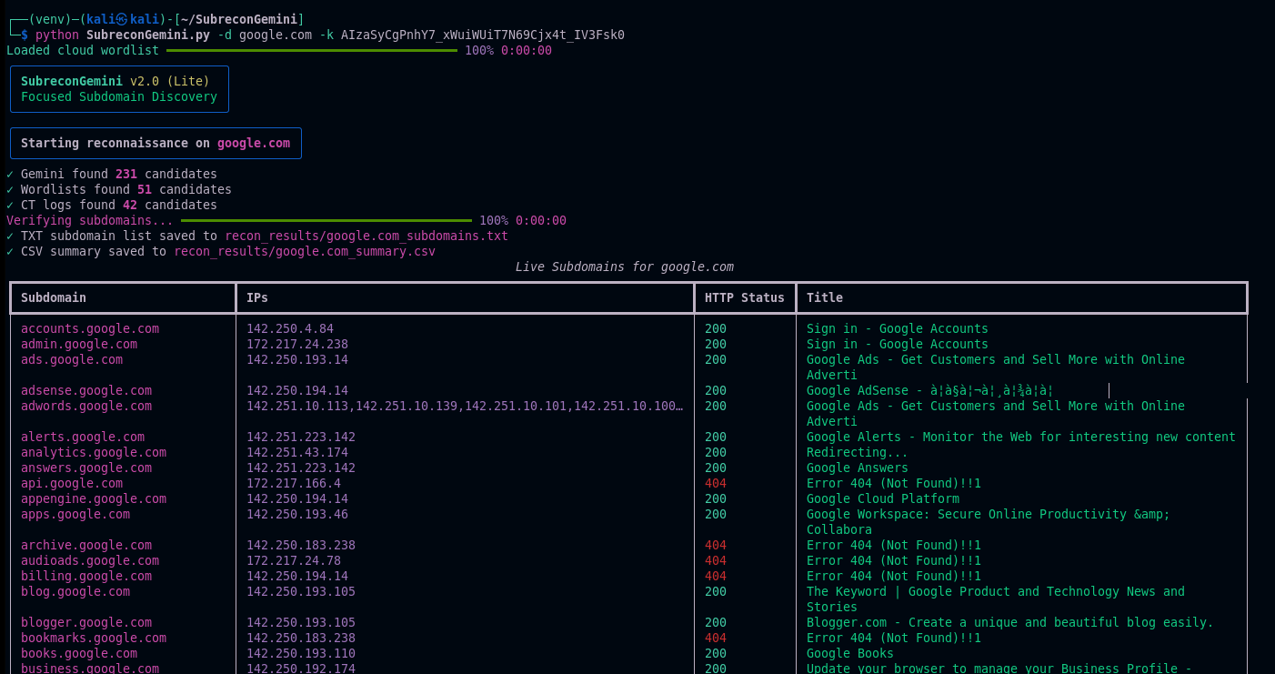1275x674 pixels.
Task: Click the blog.google.com subdomain
Action: pyautogui.click(x=75, y=591)
